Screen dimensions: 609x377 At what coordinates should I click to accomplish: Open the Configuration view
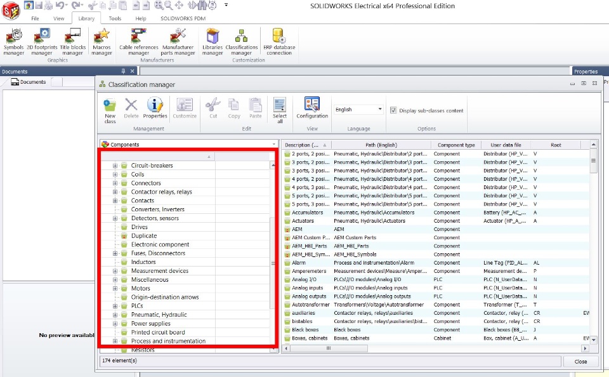[312, 108]
